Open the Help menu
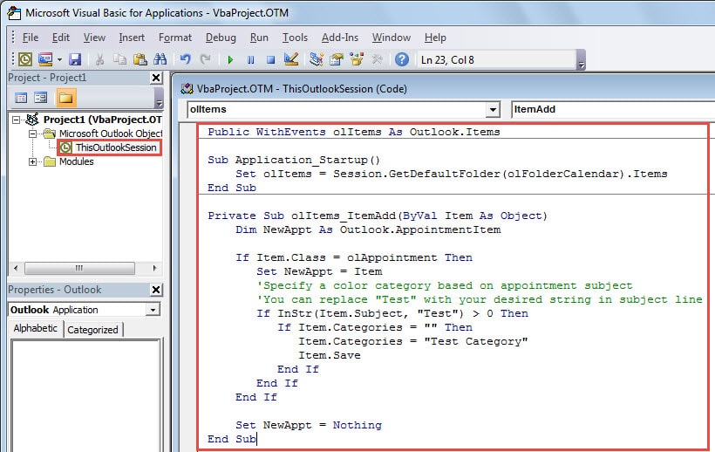This screenshot has width=715, height=452. point(435,38)
